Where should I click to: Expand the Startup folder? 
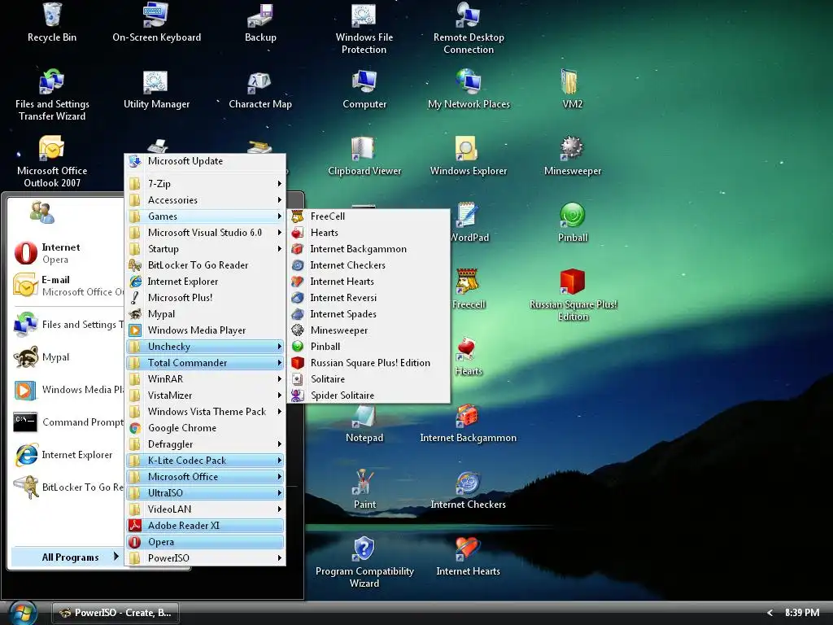coord(205,249)
